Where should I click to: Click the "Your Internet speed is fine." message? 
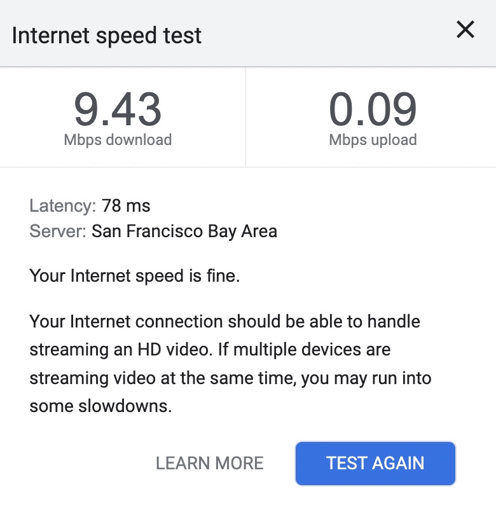135,276
